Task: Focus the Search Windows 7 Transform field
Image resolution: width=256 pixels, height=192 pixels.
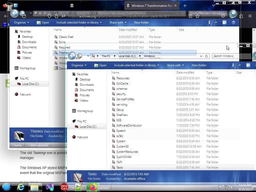Action: point(208,13)
